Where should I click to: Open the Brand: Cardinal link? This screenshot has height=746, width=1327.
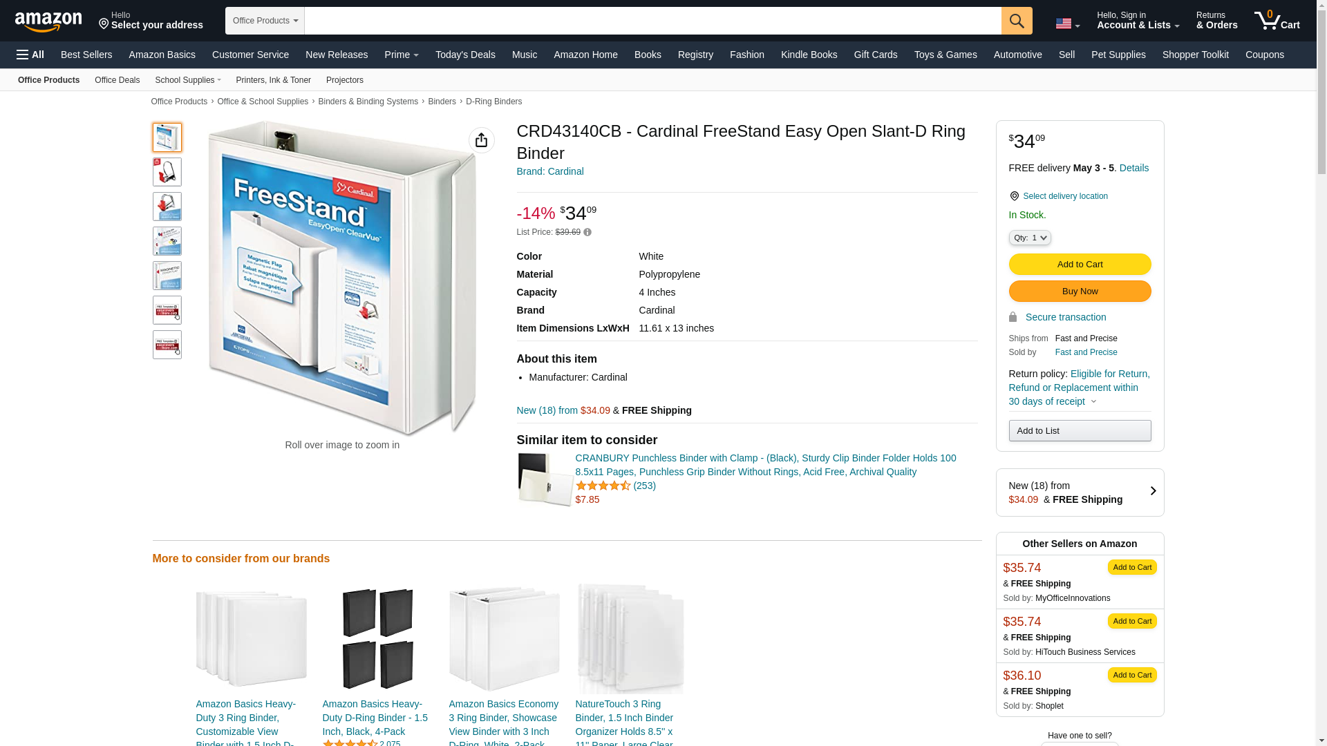pos(550,171)
